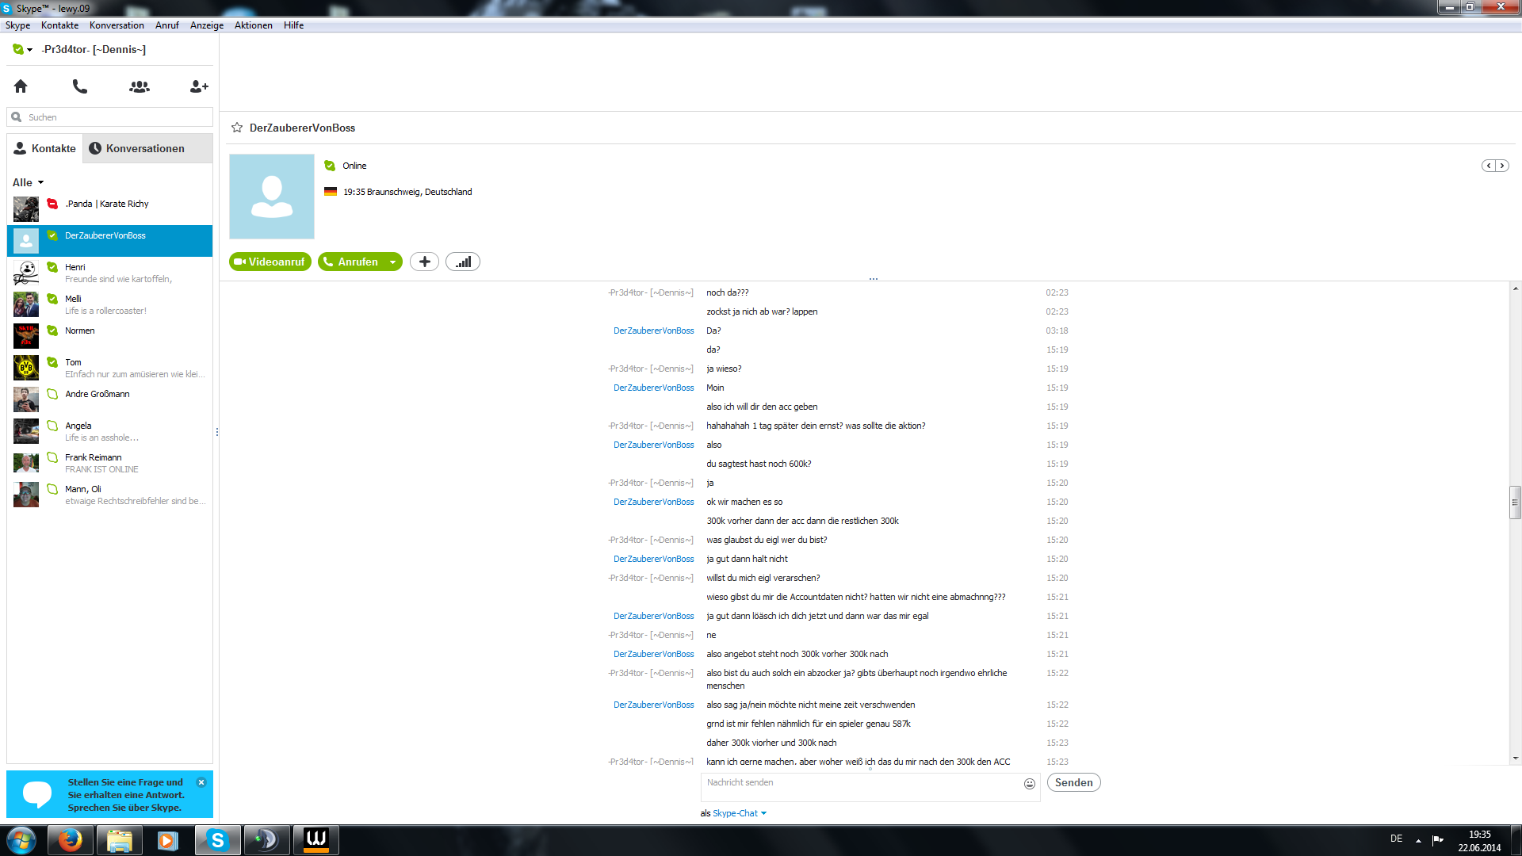Viewport: 1522px width, 856px height.
Task: Close the Skype question promo banner
Action: 201,782
